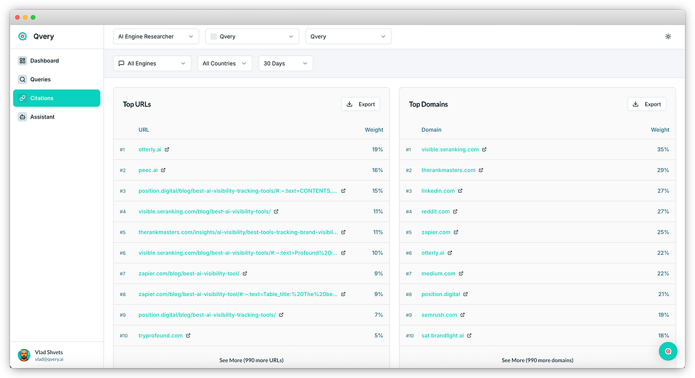Click the 35% weight for visible.seranking.com

point(663,149)
